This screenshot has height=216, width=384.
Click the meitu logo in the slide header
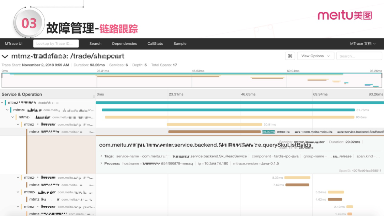pos(345,15)
